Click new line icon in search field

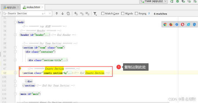tap(43, 14)
